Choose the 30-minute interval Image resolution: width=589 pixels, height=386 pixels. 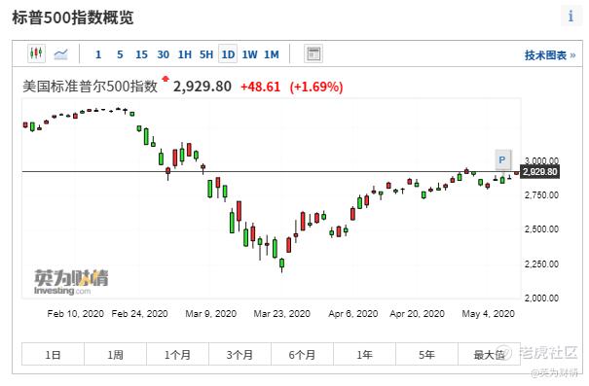[163, 54]
